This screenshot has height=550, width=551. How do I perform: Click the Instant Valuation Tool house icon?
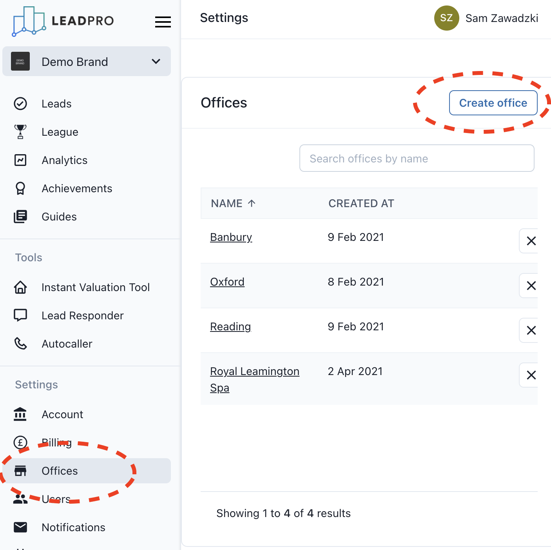(x=20, y=287)
